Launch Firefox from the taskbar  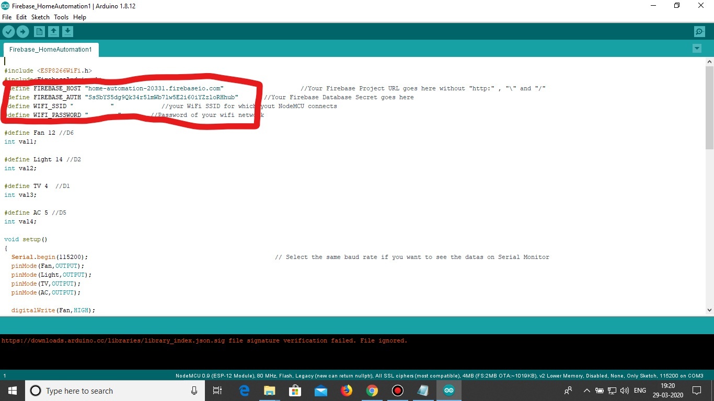pos(347,391)
